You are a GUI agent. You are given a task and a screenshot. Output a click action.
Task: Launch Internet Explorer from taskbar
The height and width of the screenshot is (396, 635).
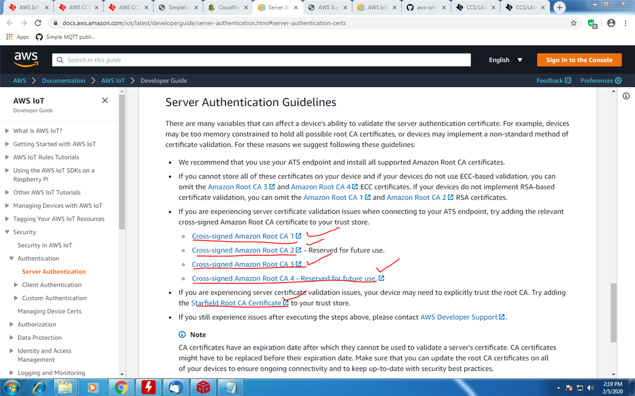tap(39, 387)
